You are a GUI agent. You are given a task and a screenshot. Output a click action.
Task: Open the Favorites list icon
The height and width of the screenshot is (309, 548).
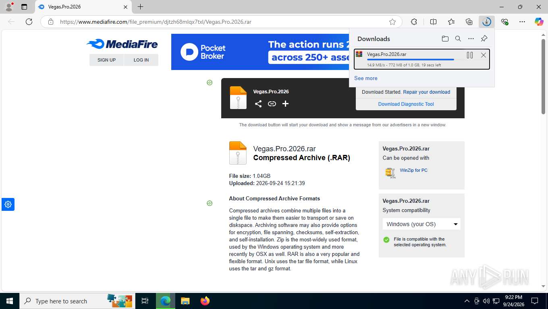(x=451, y=22)
